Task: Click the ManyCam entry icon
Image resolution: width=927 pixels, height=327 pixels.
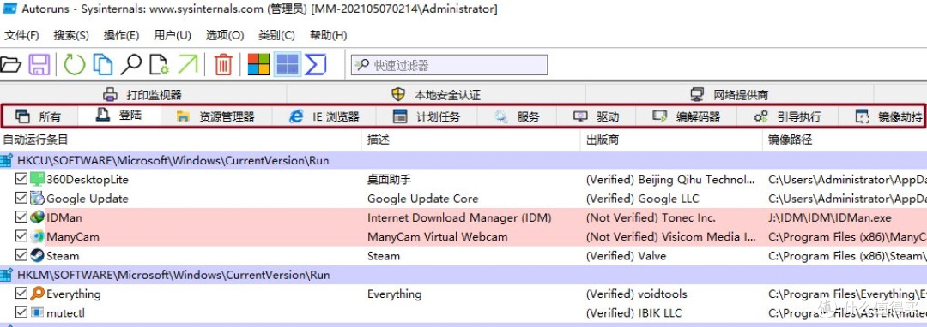Action: 37,237
